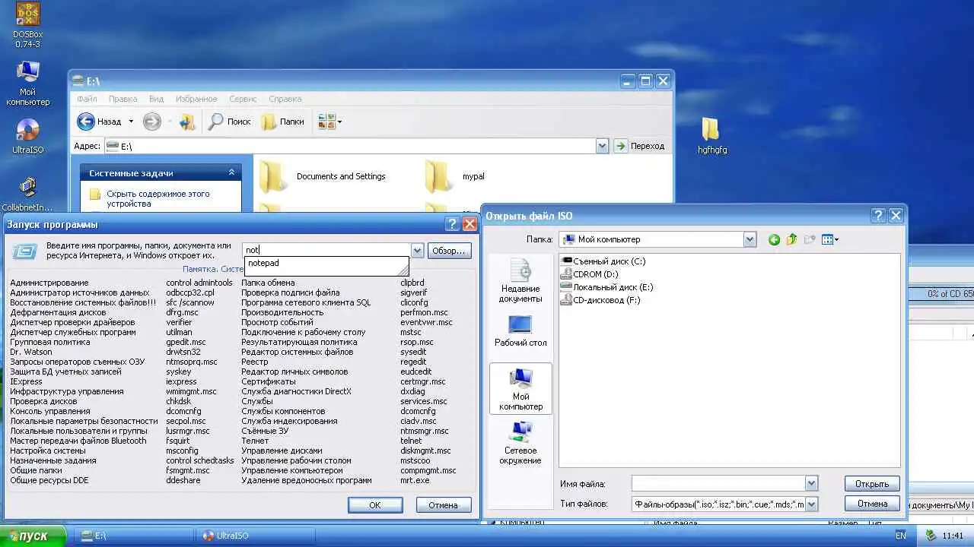This screenshot has height=547, width=974.
Task: Click Групповая политика entry in list
Action: coord(50,342)
